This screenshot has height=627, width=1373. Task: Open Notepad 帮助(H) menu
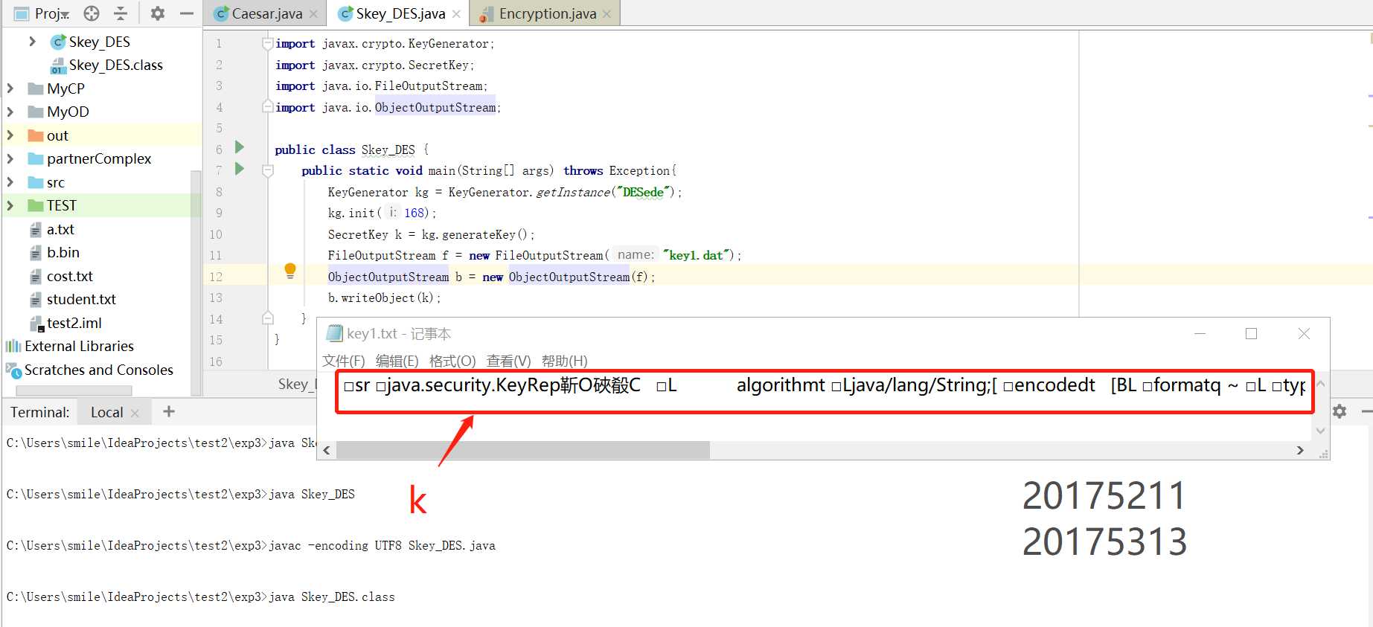(x=565, y=361)
